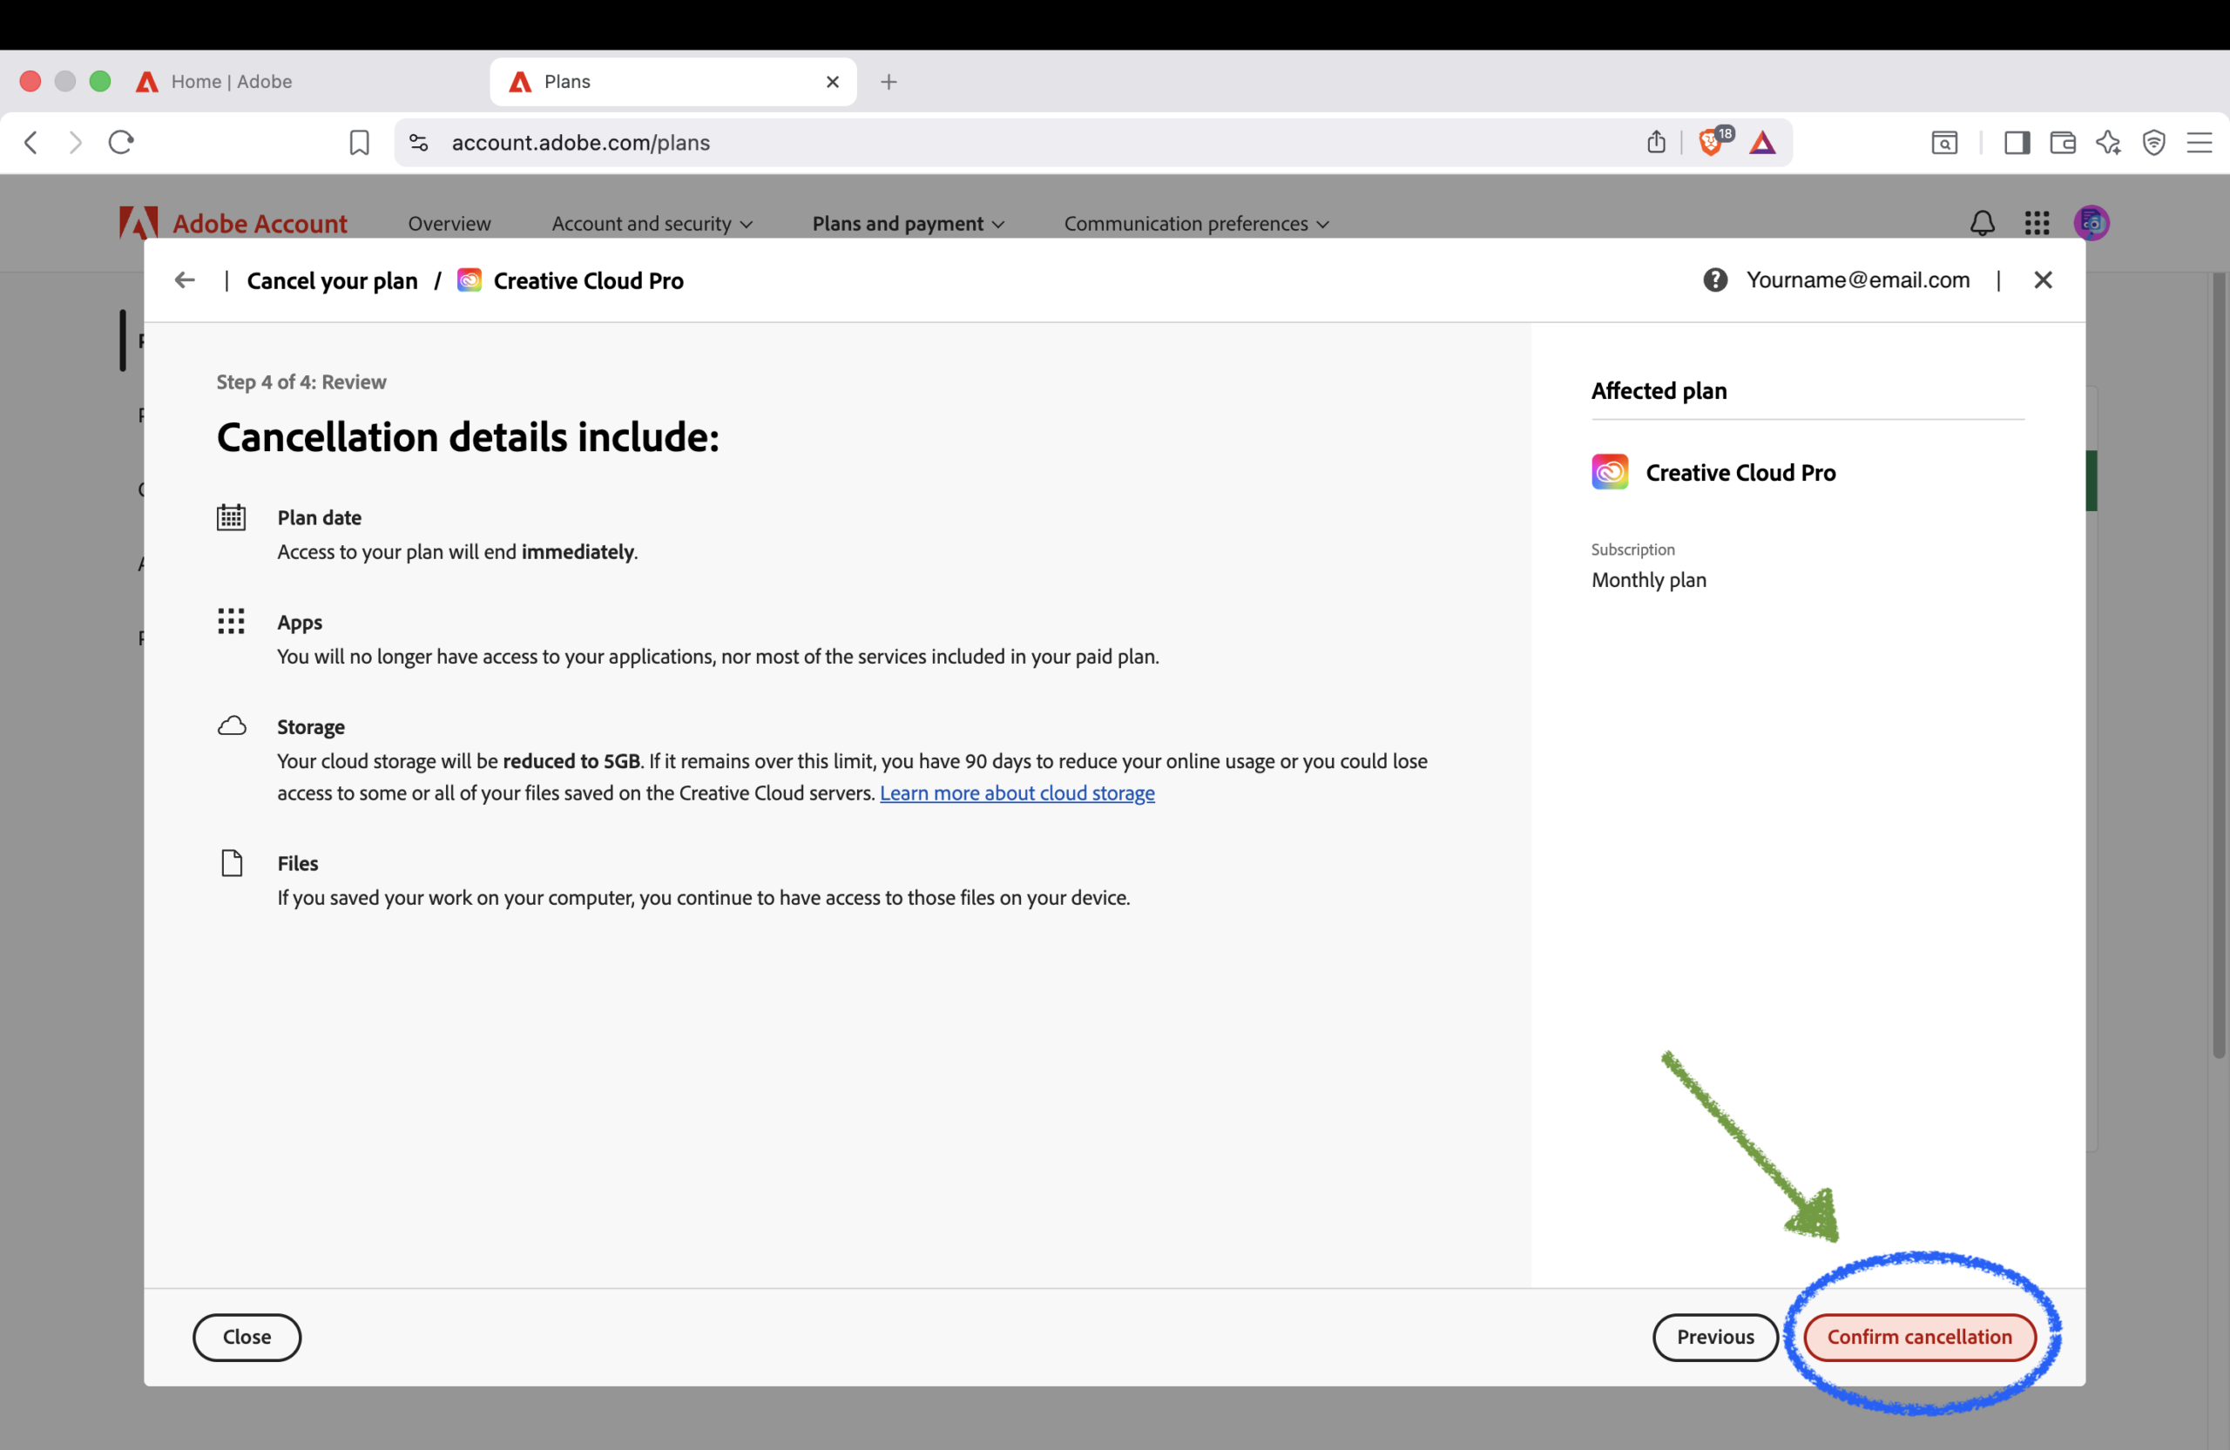Click the page vertical scrollbar
The image size is (2230, 1450).
(x=2219, y=665)
